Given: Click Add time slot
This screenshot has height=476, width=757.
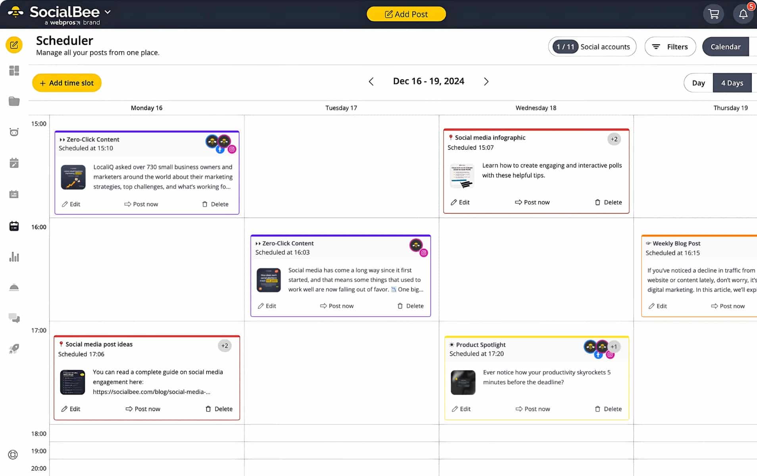Looking at the screenshot, I should [67, 83].
